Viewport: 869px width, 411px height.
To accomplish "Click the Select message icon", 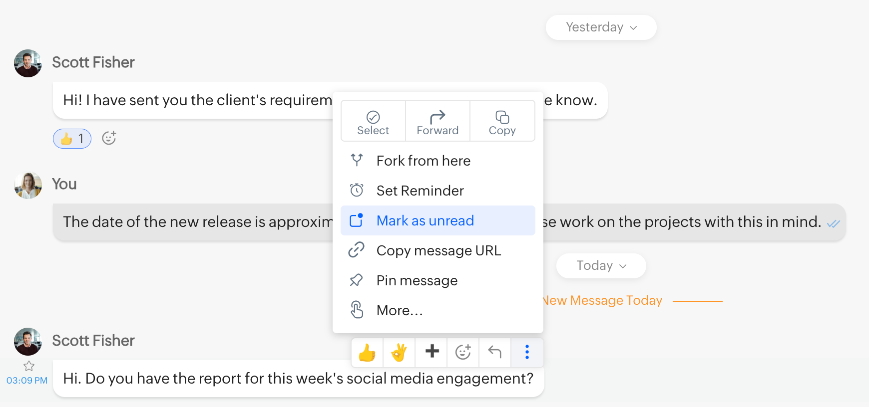I will (373, 121).
